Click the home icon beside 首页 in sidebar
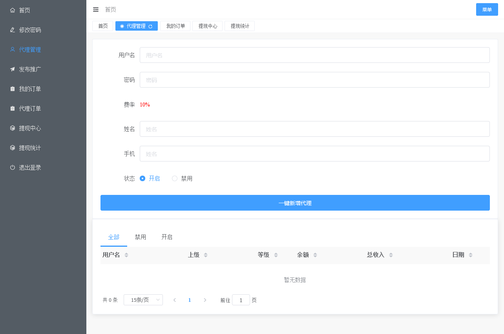 coord(13,10)
